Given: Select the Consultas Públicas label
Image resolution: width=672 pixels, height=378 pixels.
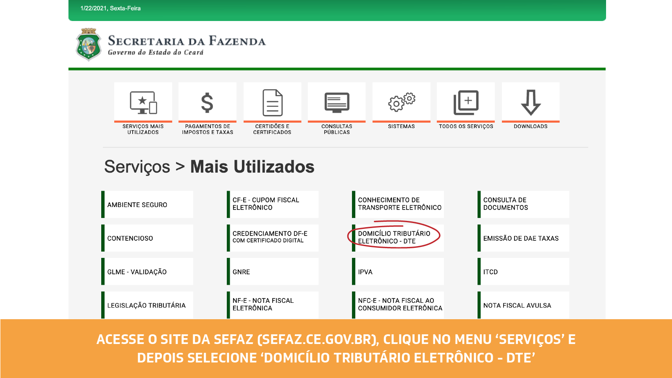Looking at the screenshot, I should (x=337, y=129).
